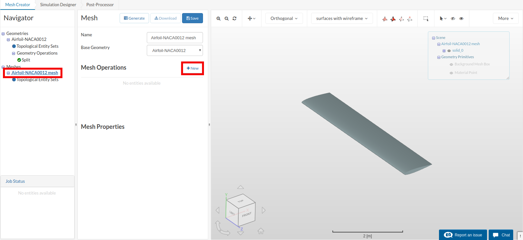Collapse Airfoil-NACA0012 mesh in the scene tree

(x=439, y=44)
